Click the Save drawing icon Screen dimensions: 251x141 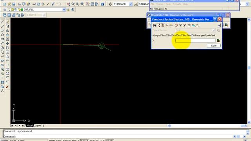(14, 4)
